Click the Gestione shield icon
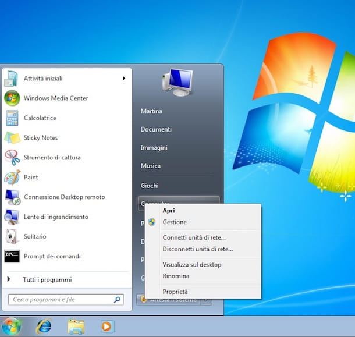 click(x=152, y=222)
